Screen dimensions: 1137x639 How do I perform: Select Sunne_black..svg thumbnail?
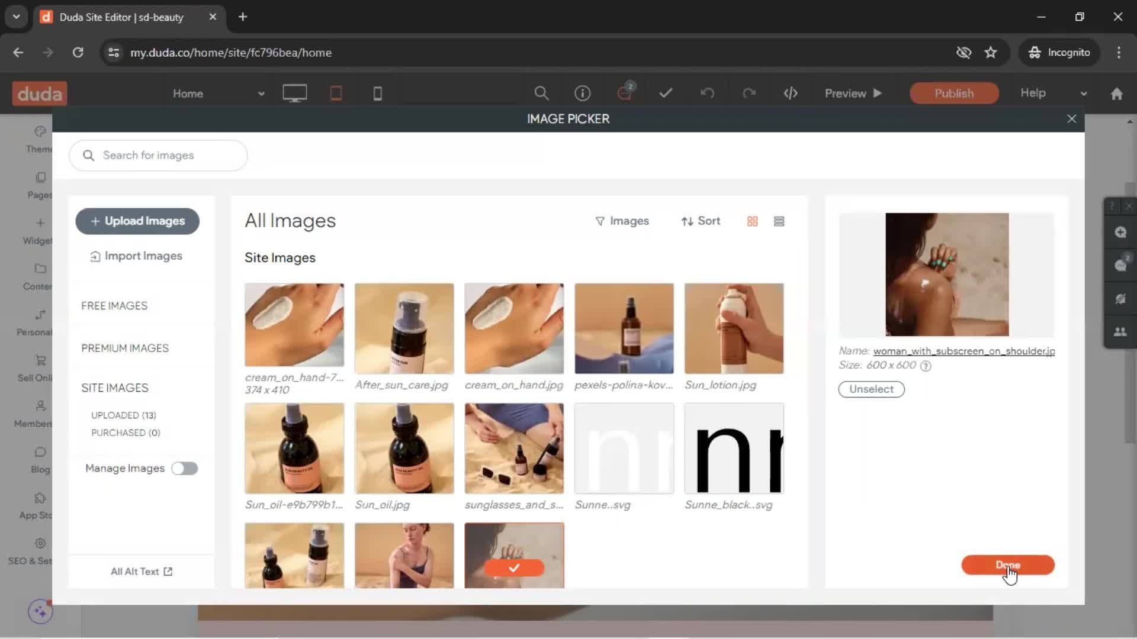734,448
